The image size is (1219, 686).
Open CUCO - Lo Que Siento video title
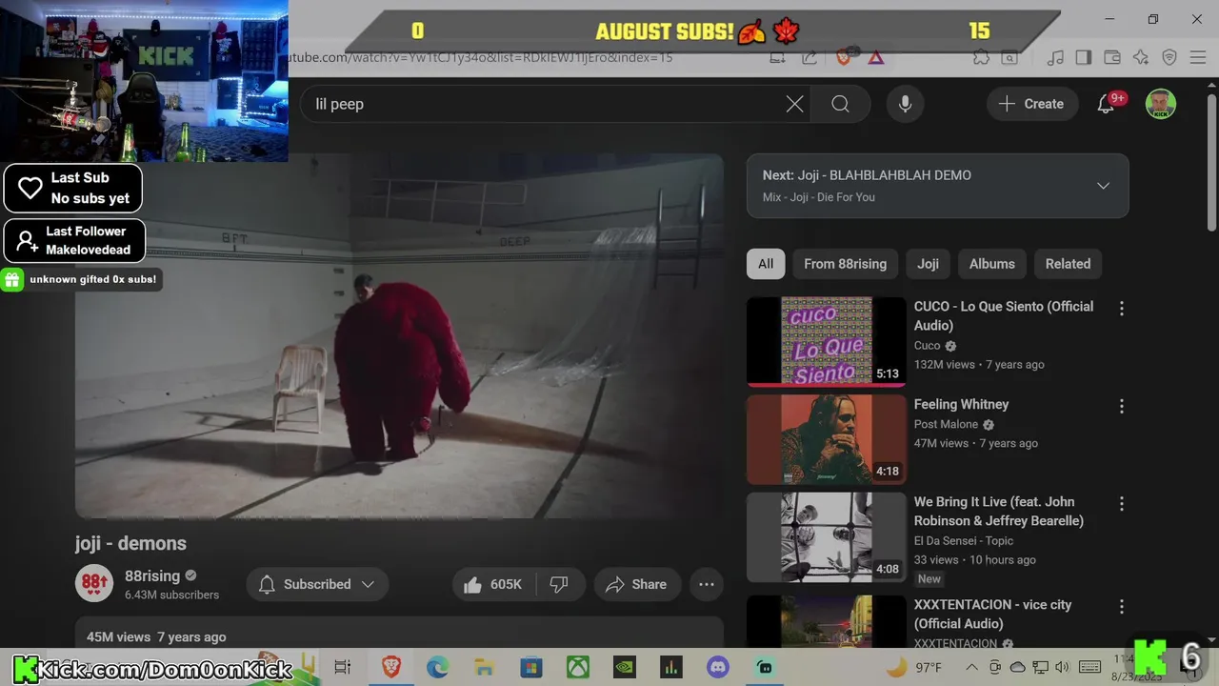coord(1004,315)
